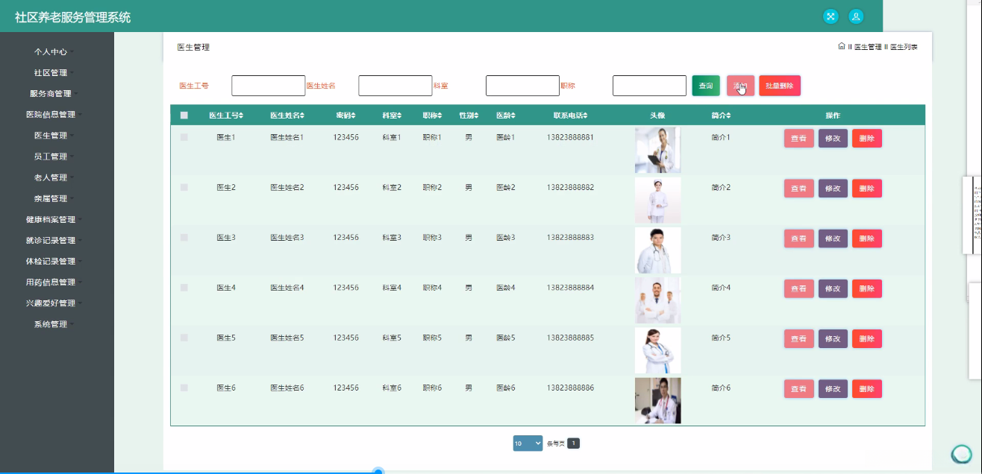
Task: Click the 医生工号 search input field
Action: pos(269,86)
